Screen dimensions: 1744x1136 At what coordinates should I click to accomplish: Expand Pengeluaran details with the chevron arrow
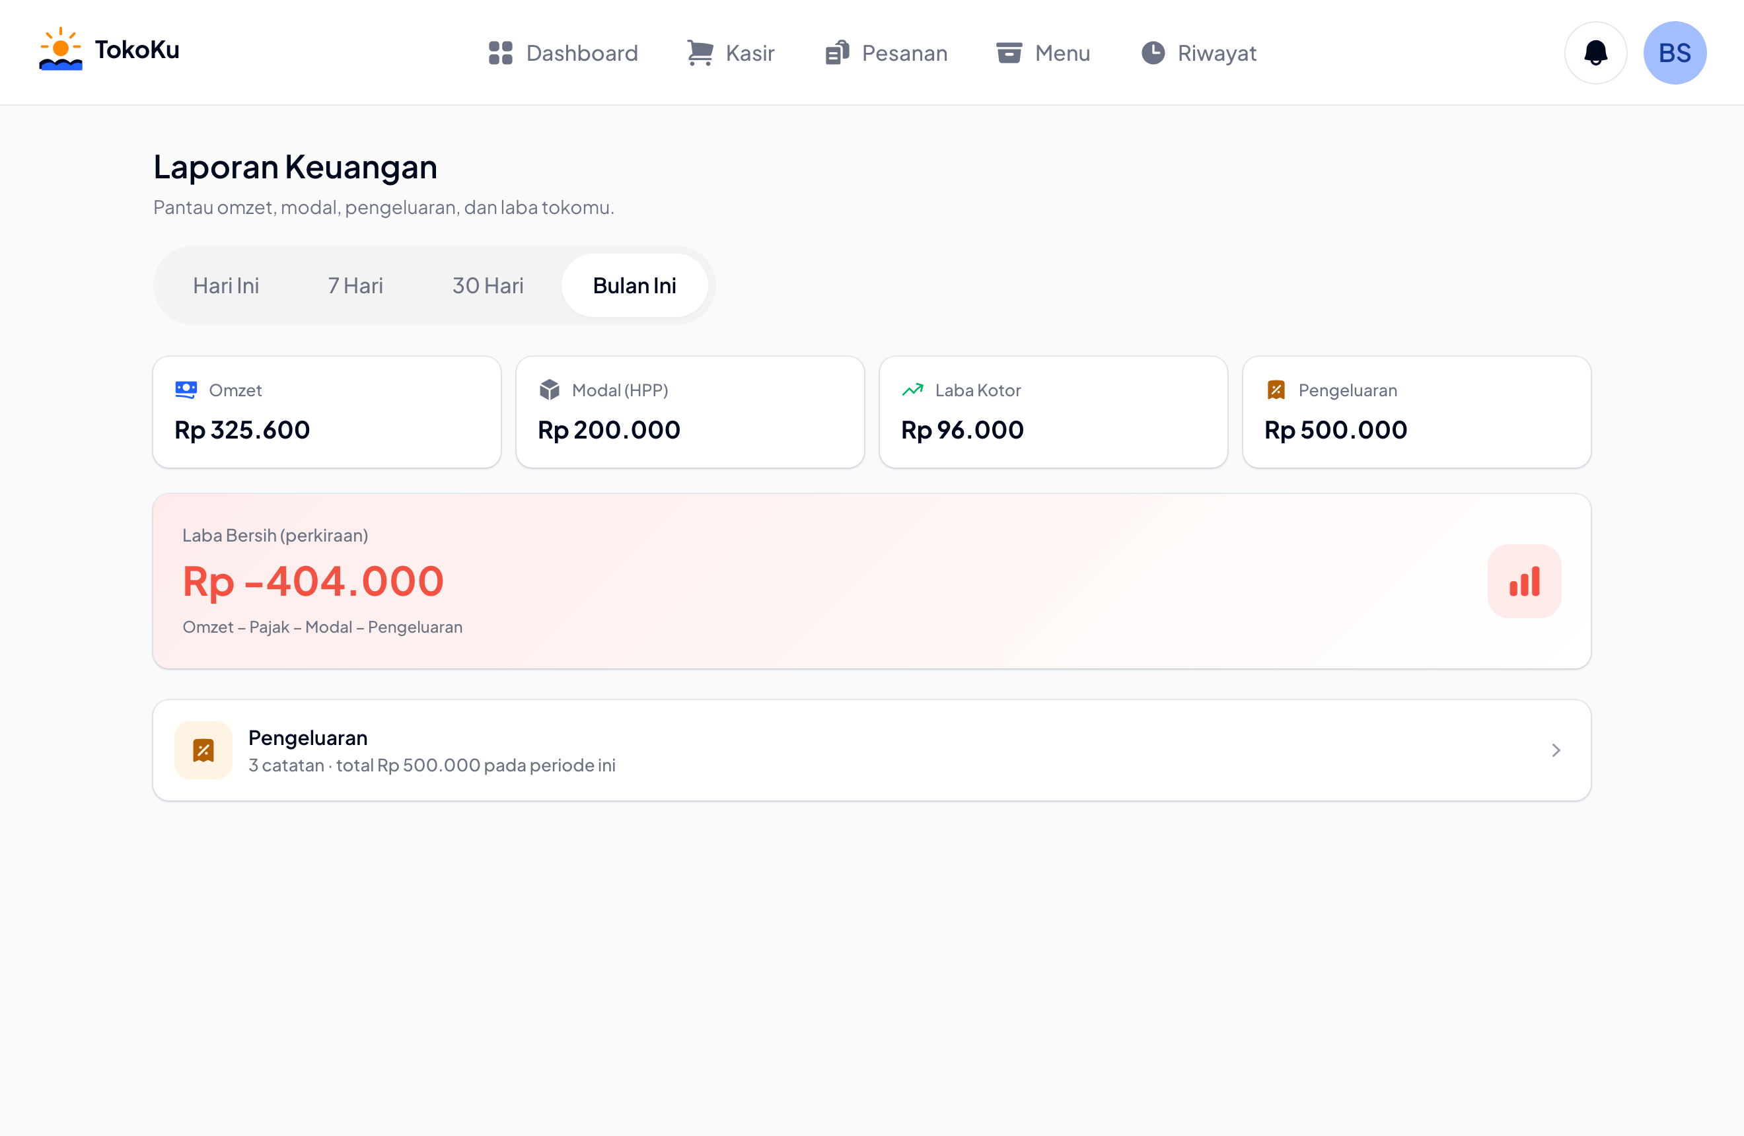pyautogui.click(x=1556, y=750)
